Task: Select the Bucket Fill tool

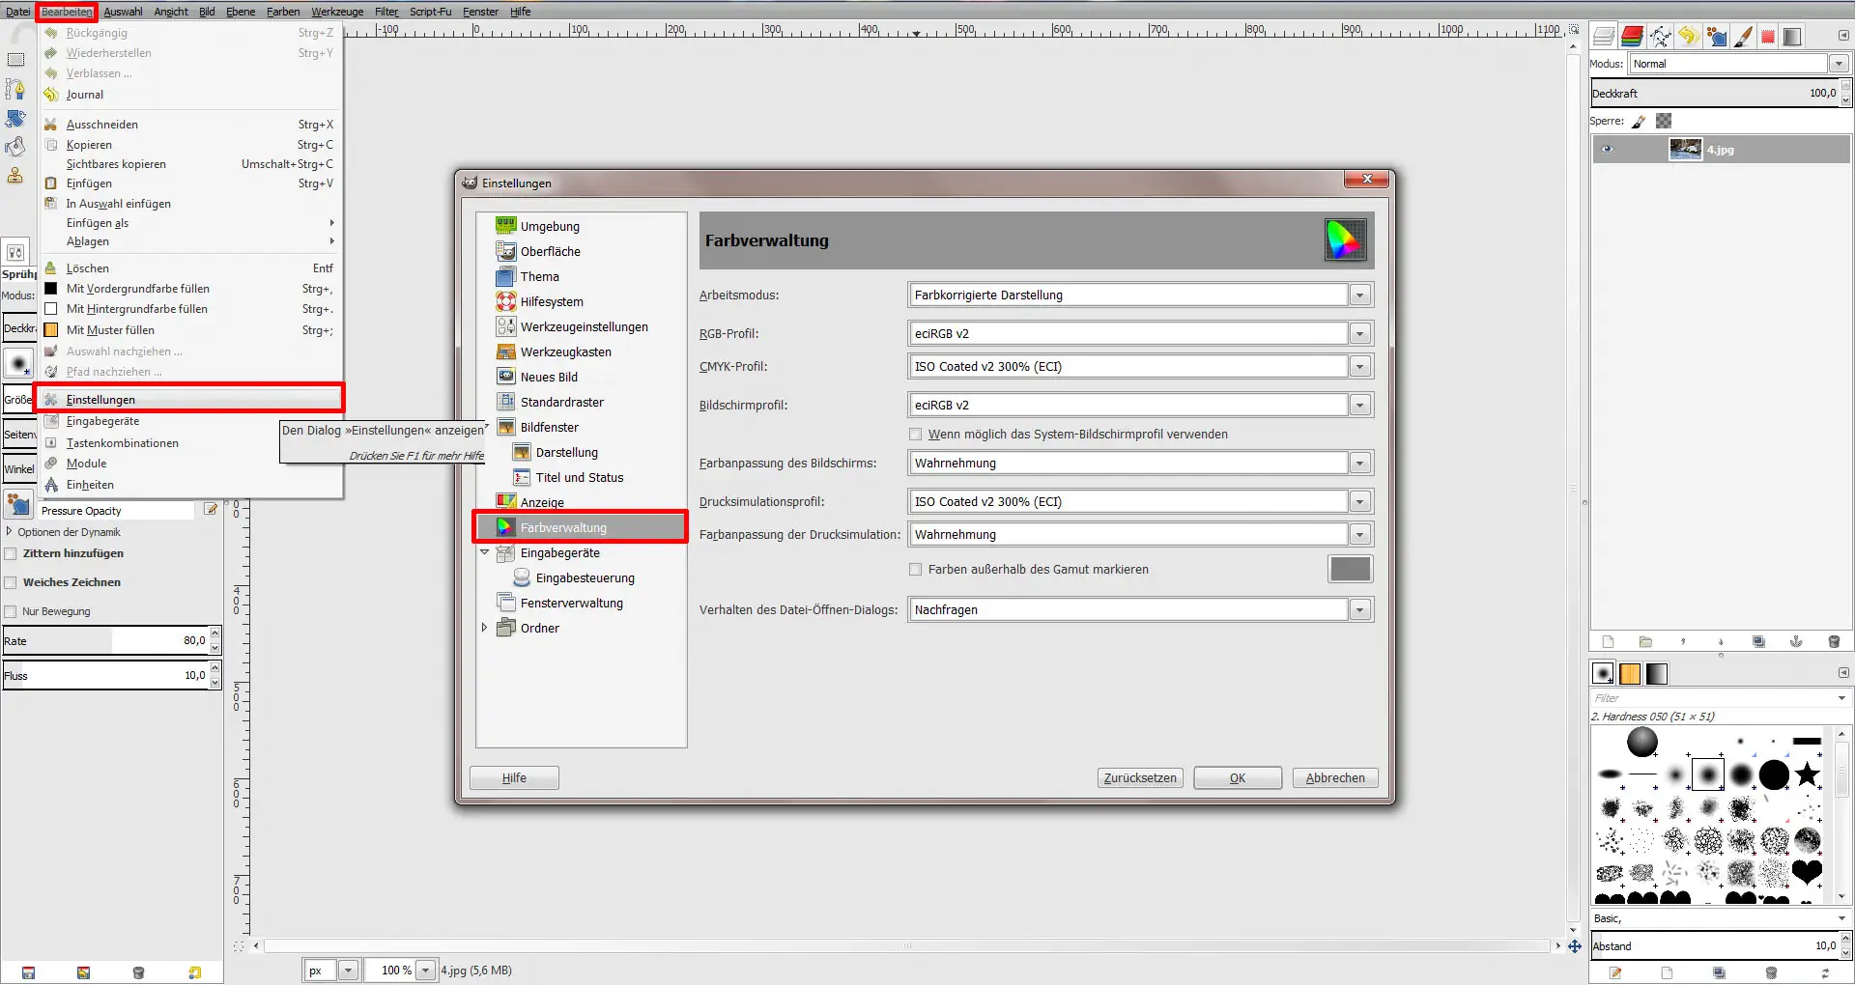Action: click(15, 147)
